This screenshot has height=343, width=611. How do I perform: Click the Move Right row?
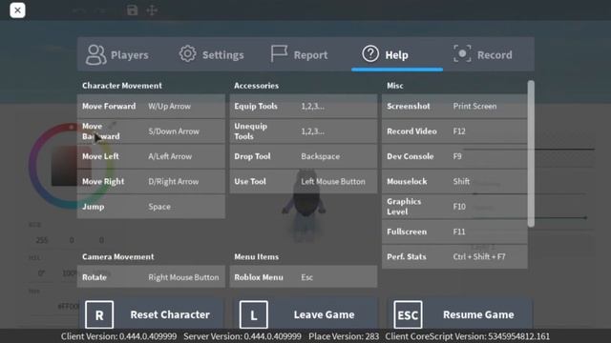coord(151,182)
